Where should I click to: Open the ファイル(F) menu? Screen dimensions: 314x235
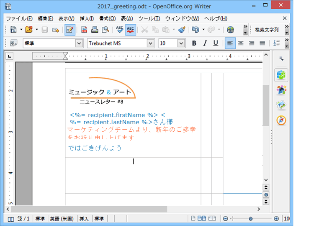(19, 18)
